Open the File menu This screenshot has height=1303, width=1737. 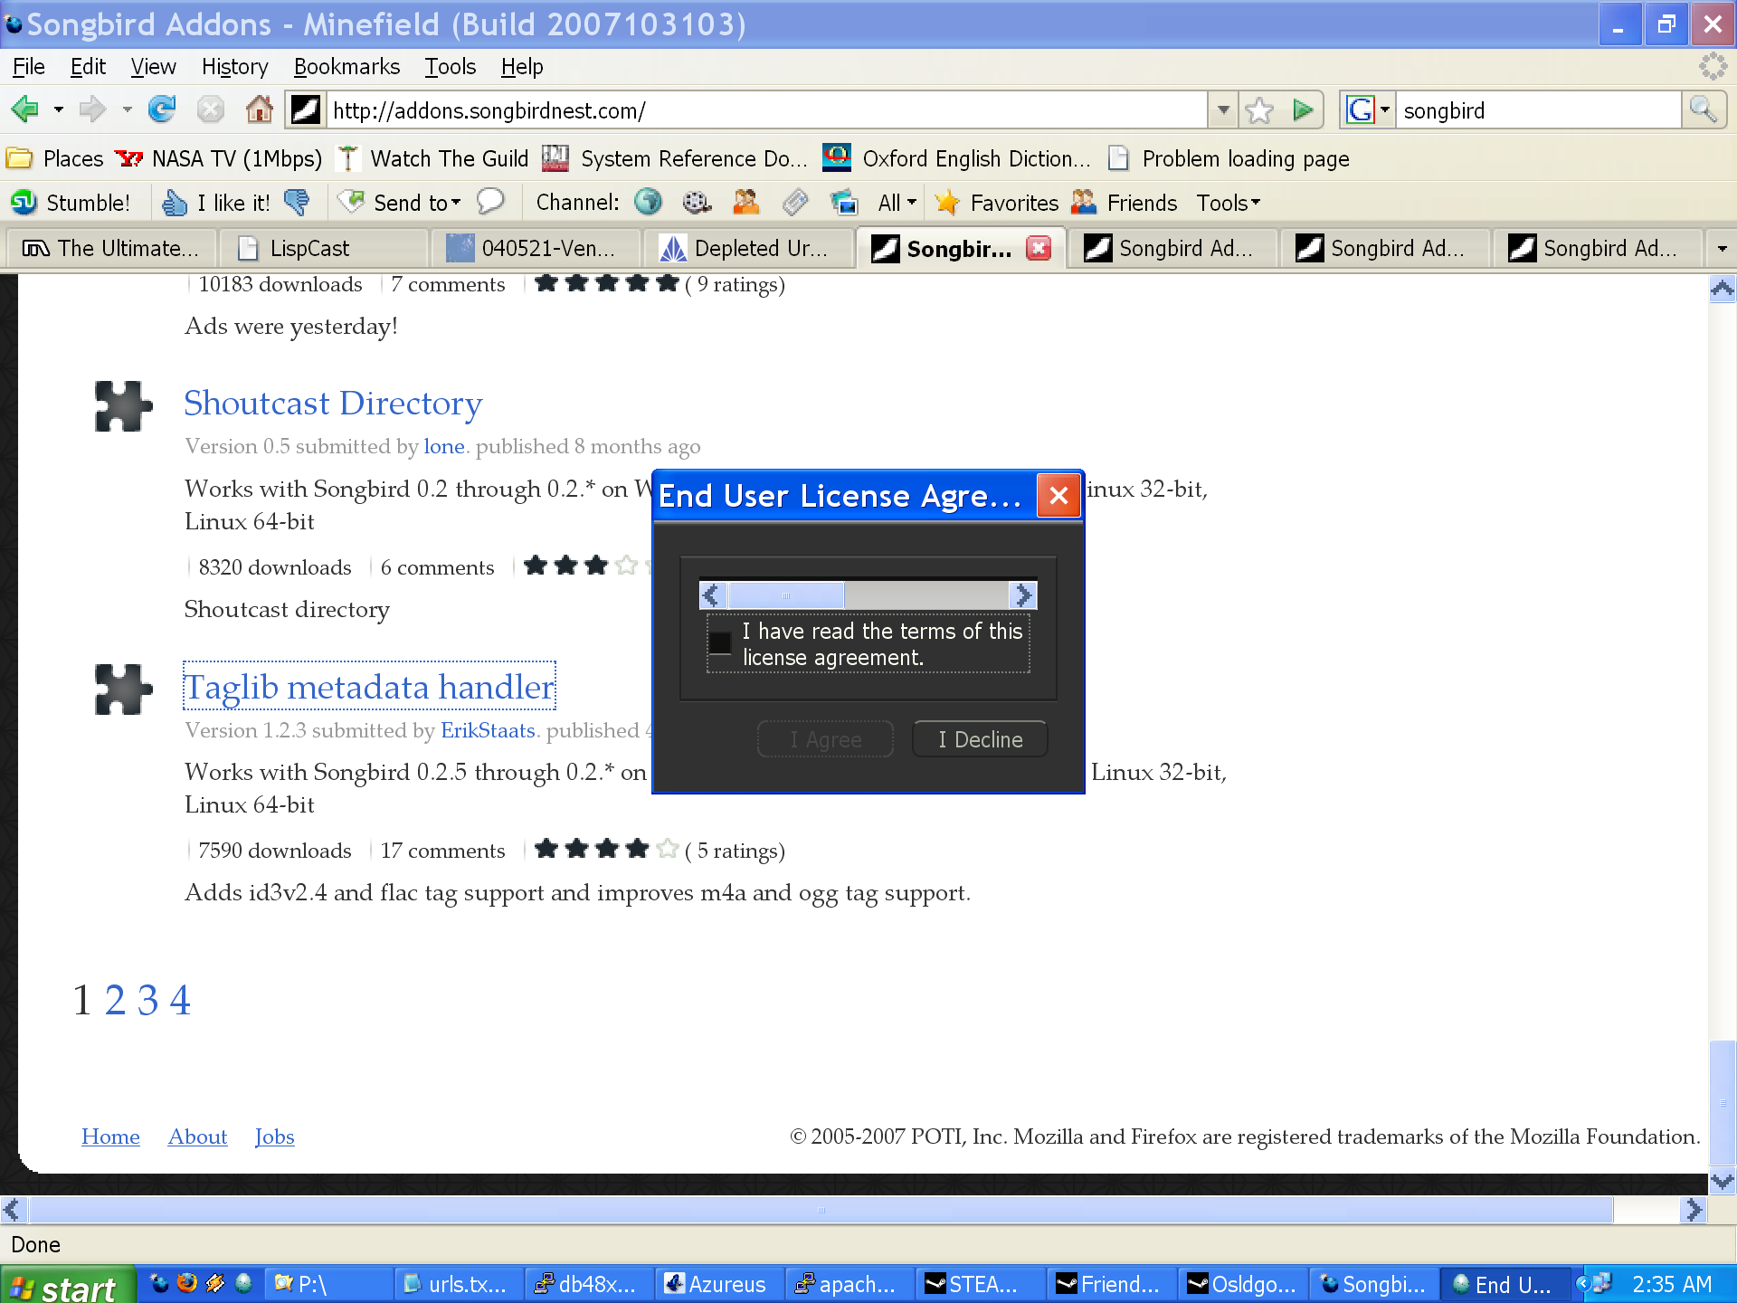pos(29,67)
